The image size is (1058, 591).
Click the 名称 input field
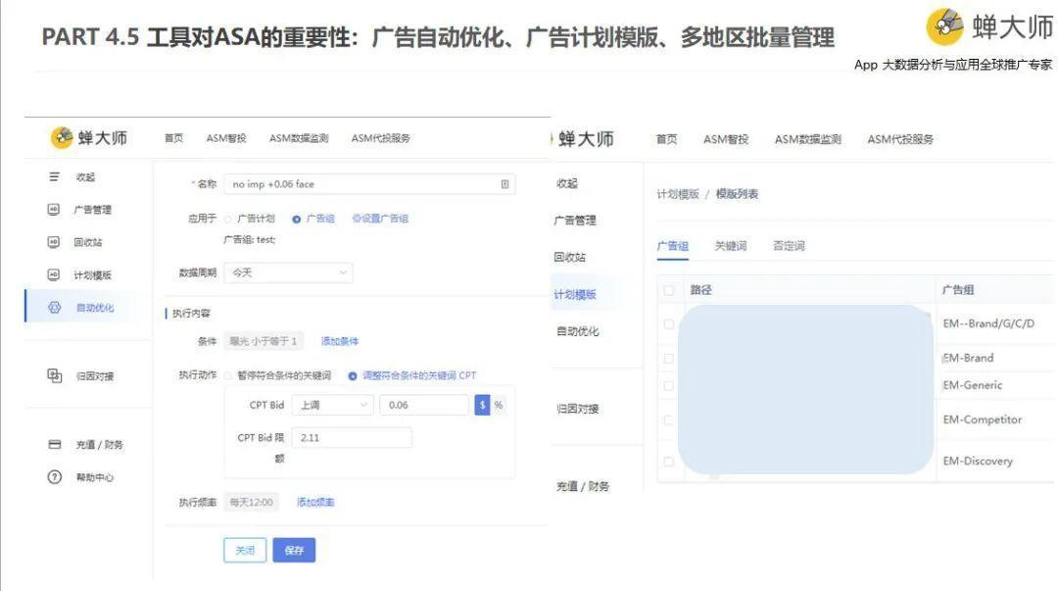tap(369, 184)
